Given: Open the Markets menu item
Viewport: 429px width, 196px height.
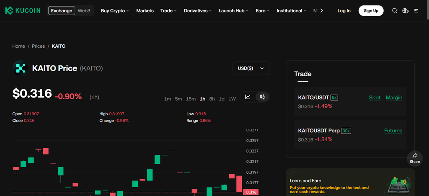Looking at the screenshot, I should tap(145, 10).
